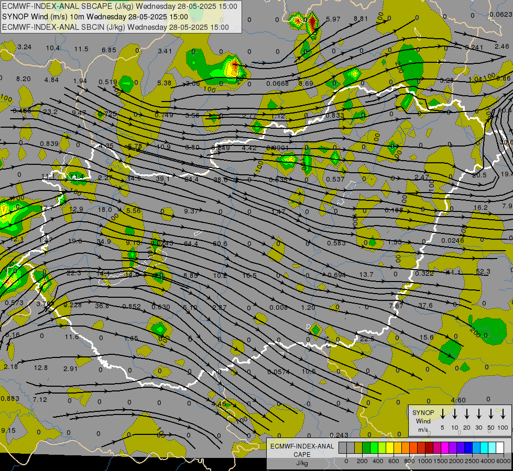Click the '9.15' value at lower left
This screenshot has width=513, height=471.
(8, 431)
